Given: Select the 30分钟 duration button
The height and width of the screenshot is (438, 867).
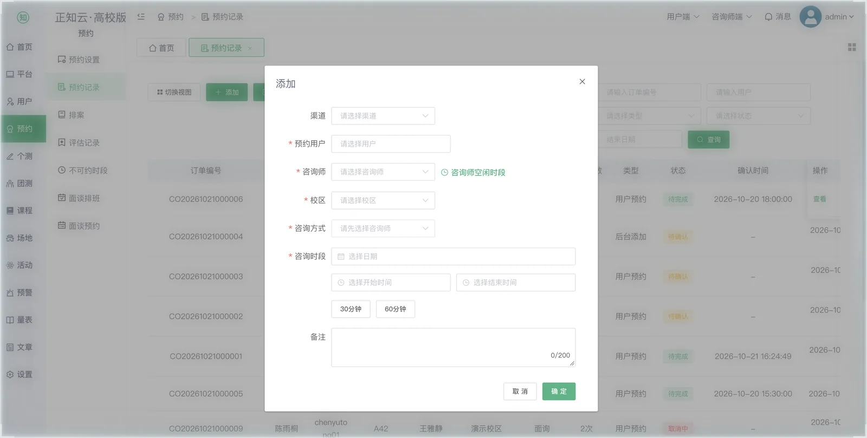Looking at the screenshot, I should 351,309.
